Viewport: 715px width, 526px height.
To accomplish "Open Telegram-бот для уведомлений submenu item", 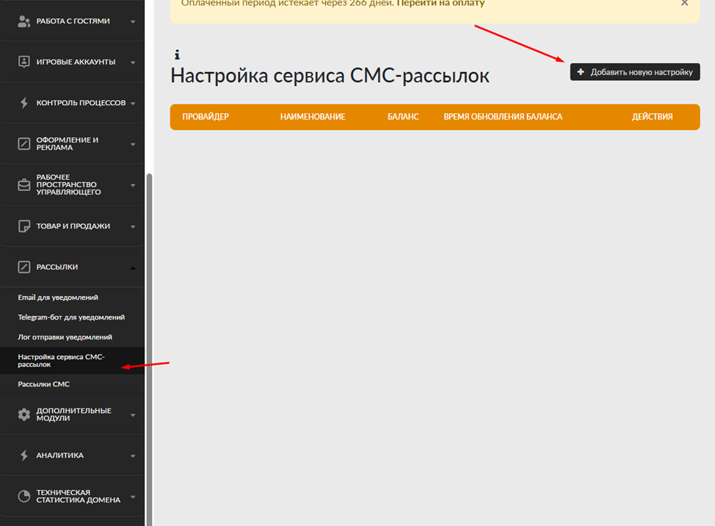I will [x=71, y=317].
